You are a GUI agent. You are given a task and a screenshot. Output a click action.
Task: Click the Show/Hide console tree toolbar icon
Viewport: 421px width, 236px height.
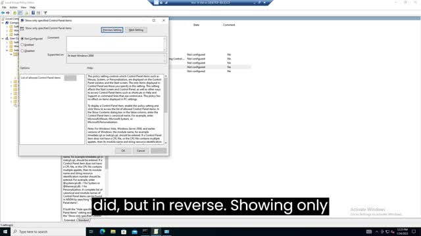coord(20,13)
